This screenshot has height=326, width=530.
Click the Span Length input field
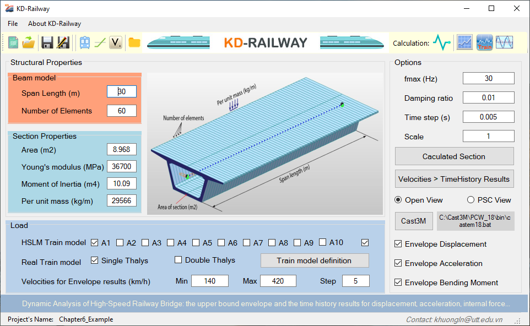pyautogui.click(x=122, y=91)
